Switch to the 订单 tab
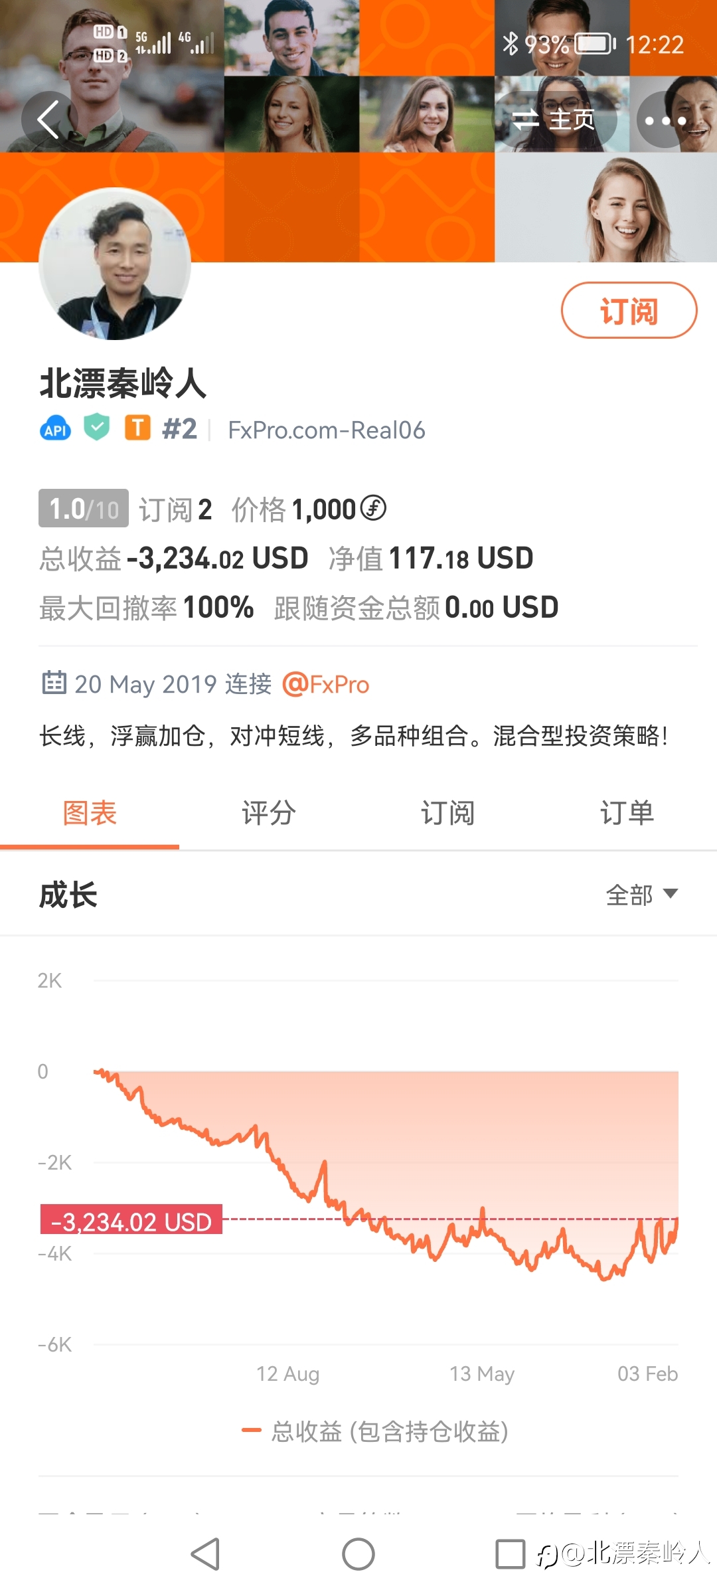The width and height of the screenshot is (717, 1594). tap(627, 814)
